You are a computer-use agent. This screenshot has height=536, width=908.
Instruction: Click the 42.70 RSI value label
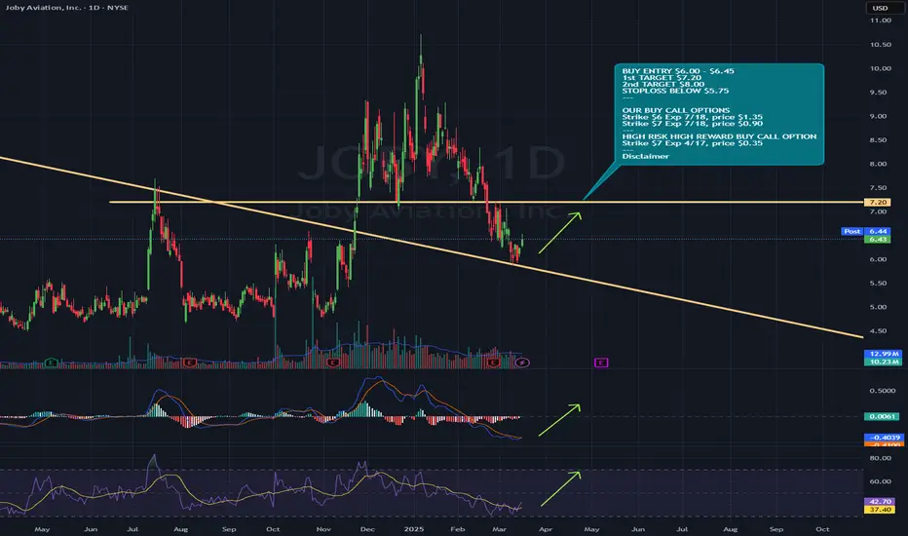pos(880,502)
